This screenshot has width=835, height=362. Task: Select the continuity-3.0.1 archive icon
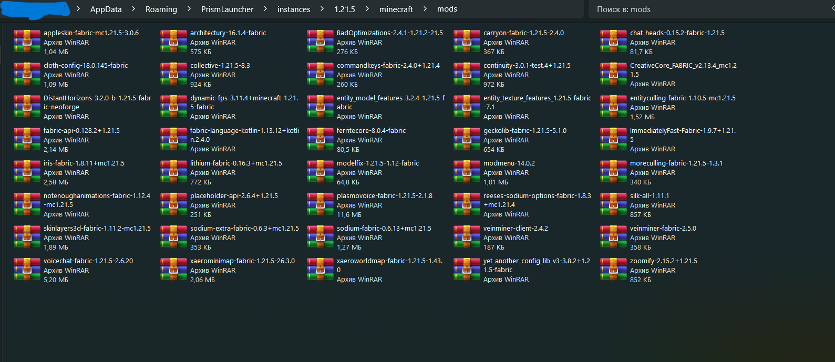(467, 74)
